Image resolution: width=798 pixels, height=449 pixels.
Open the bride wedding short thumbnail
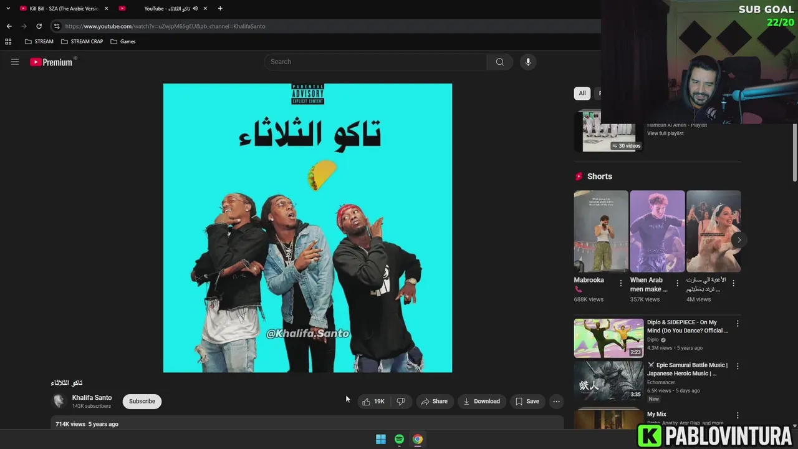tap(713, 231)
